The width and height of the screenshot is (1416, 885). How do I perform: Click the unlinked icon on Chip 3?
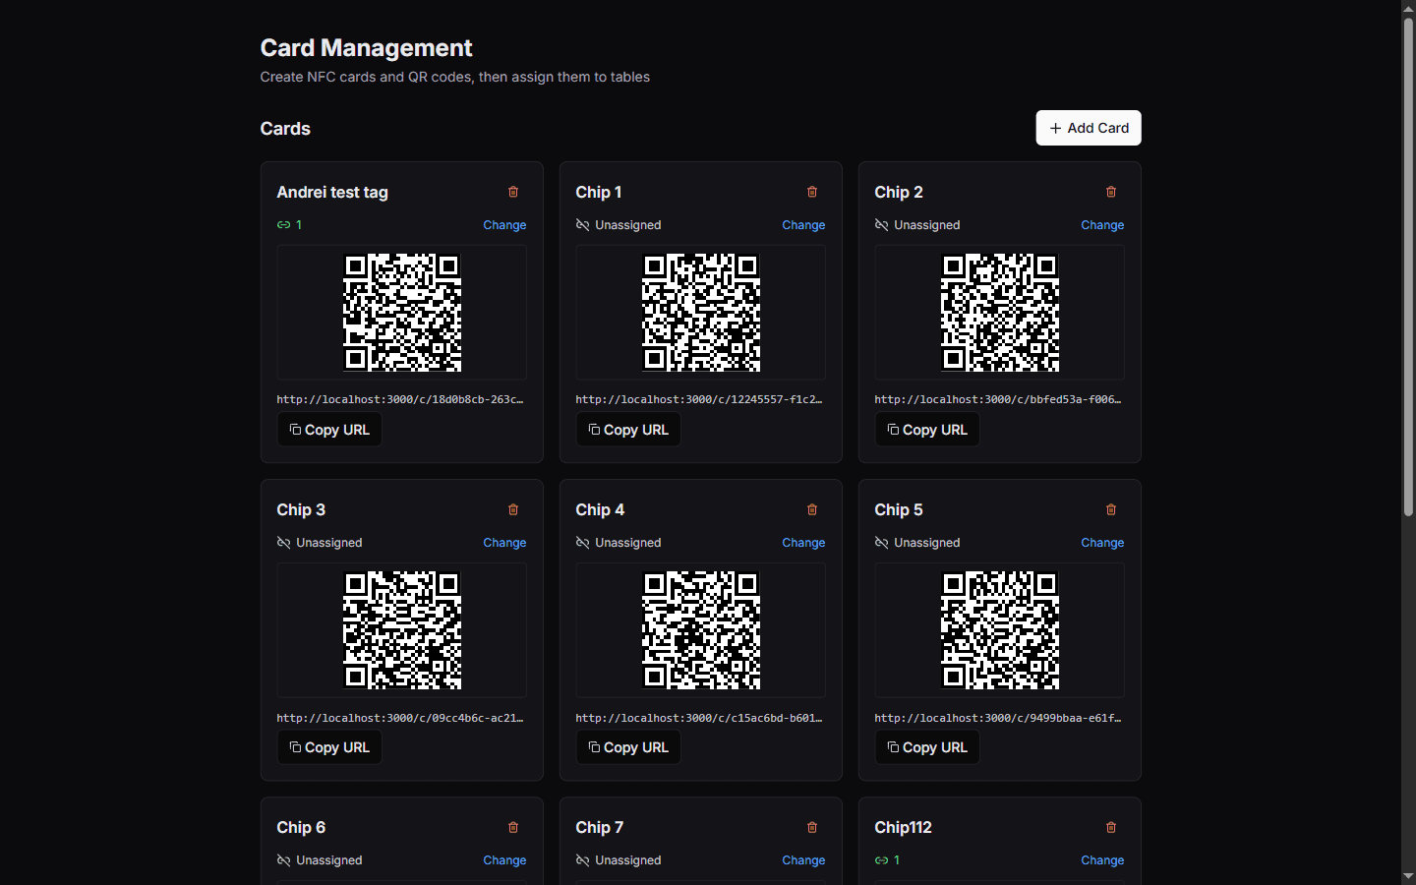(x=283, y=543)
